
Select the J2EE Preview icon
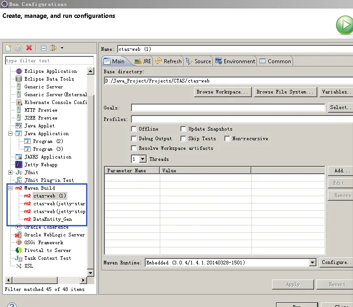(x=19, y=118)
